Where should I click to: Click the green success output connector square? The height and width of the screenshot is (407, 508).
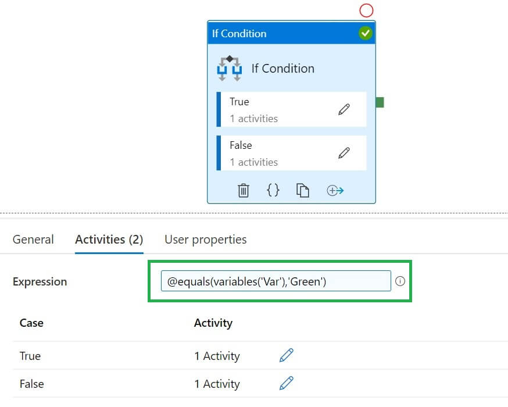pos(380,102)
